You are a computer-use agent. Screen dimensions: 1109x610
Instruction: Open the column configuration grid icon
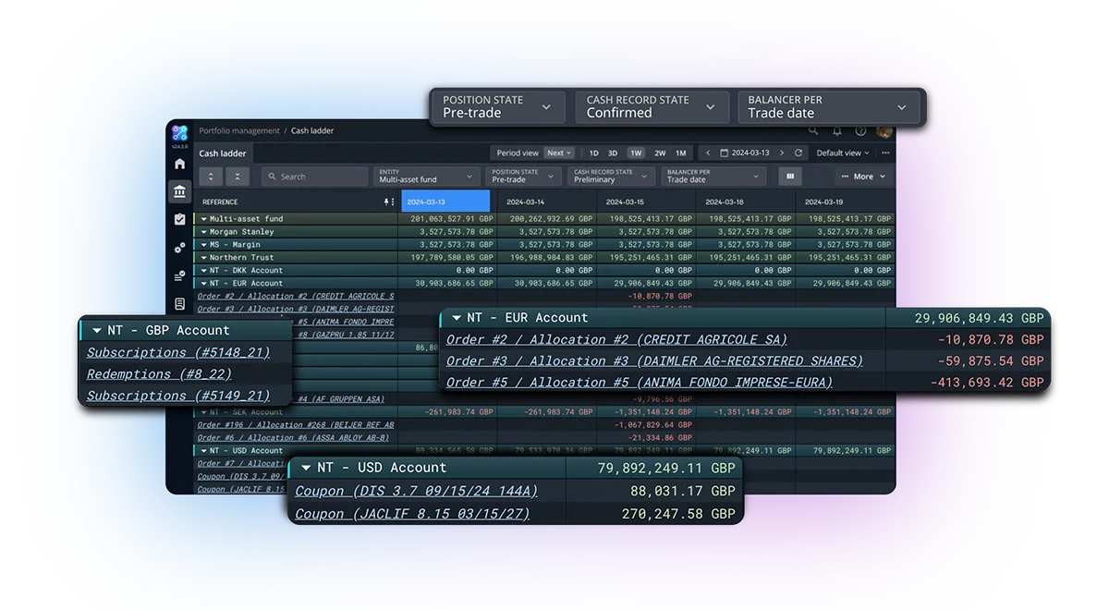(791, 177)
